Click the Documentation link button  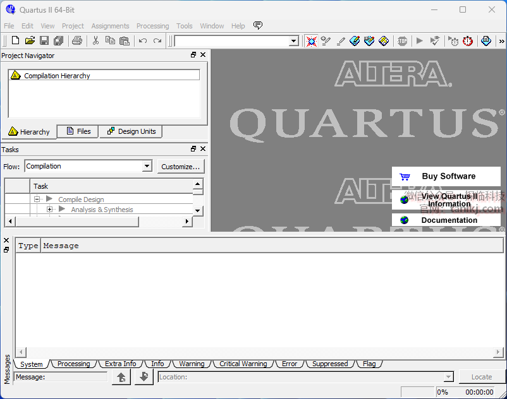(x=446, y=220)
